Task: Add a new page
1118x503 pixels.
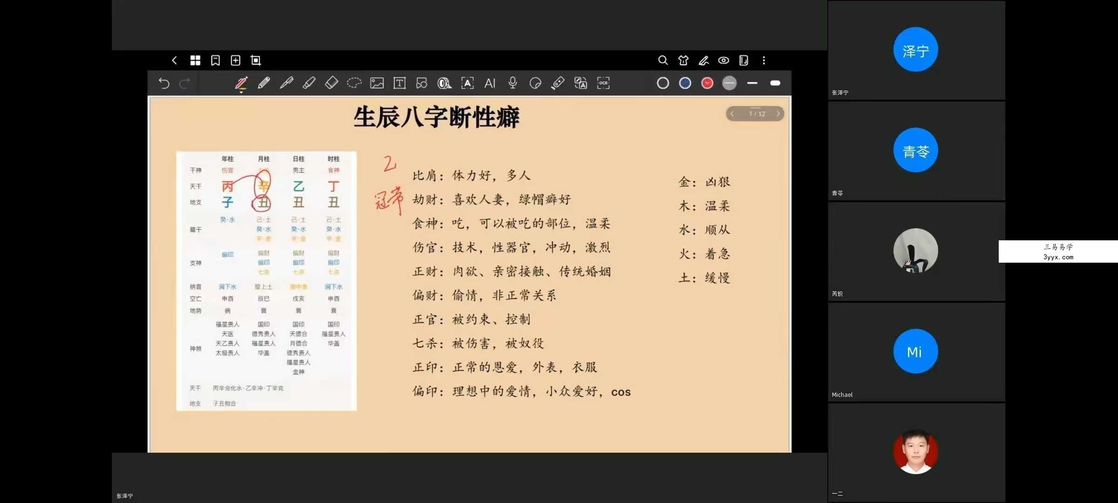Action: (x=236, y=61)
